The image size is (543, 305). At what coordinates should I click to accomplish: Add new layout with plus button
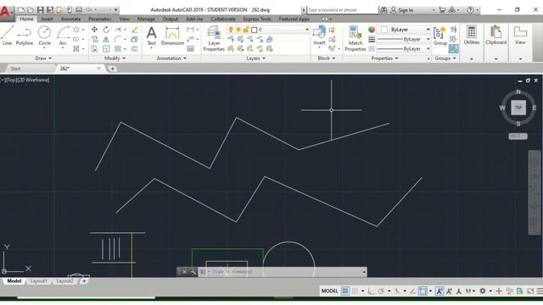coord(84,281)
